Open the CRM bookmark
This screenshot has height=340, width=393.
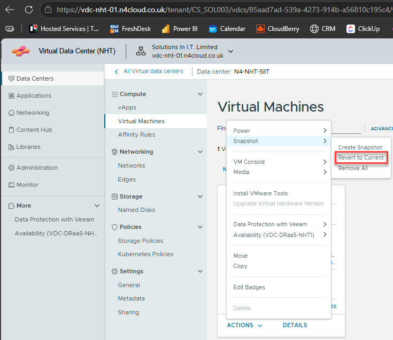[x=322, y=29]
